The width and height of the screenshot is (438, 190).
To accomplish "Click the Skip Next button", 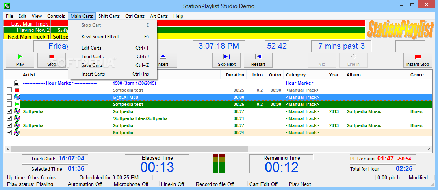I will click(x=226, y=60).
